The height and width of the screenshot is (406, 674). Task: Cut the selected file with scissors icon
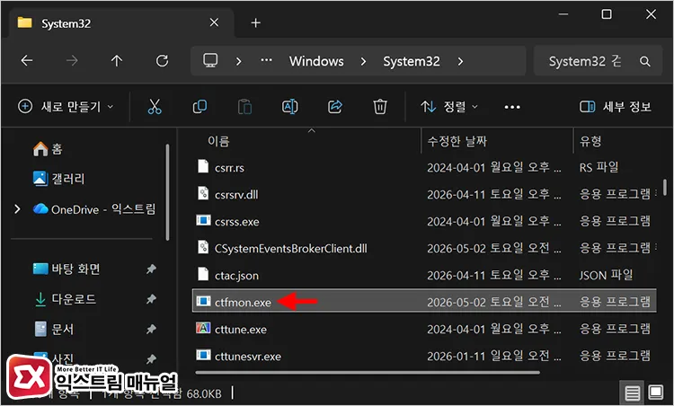(155, 107)
